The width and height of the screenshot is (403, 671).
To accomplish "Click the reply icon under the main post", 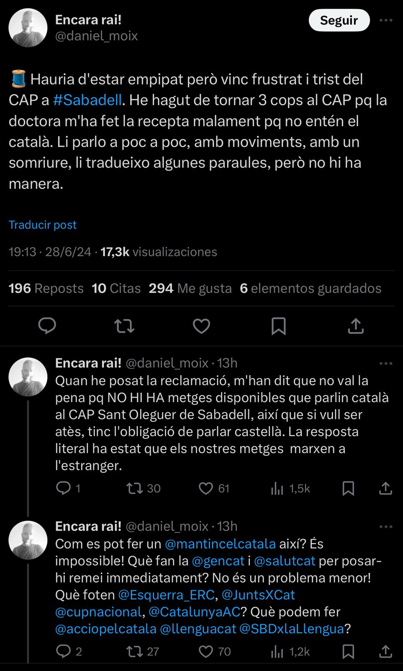I will [x=47, y=326].
